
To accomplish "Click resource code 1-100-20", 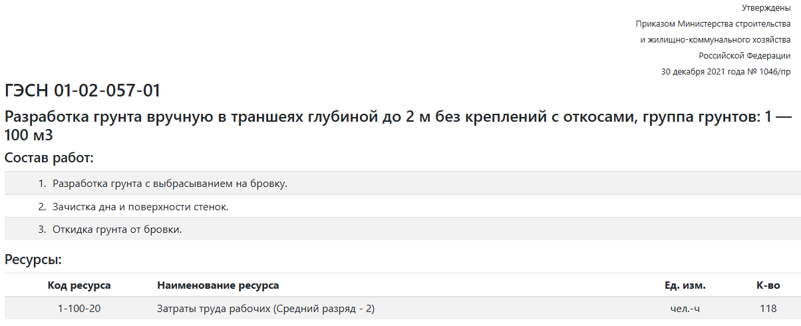I will click(79, 309).
